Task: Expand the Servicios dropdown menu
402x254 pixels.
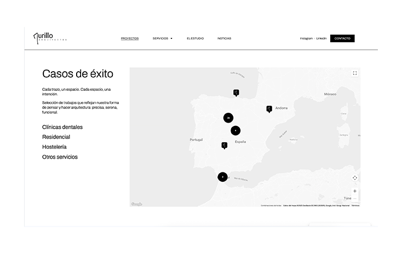Action: click(x=163, y=38)
